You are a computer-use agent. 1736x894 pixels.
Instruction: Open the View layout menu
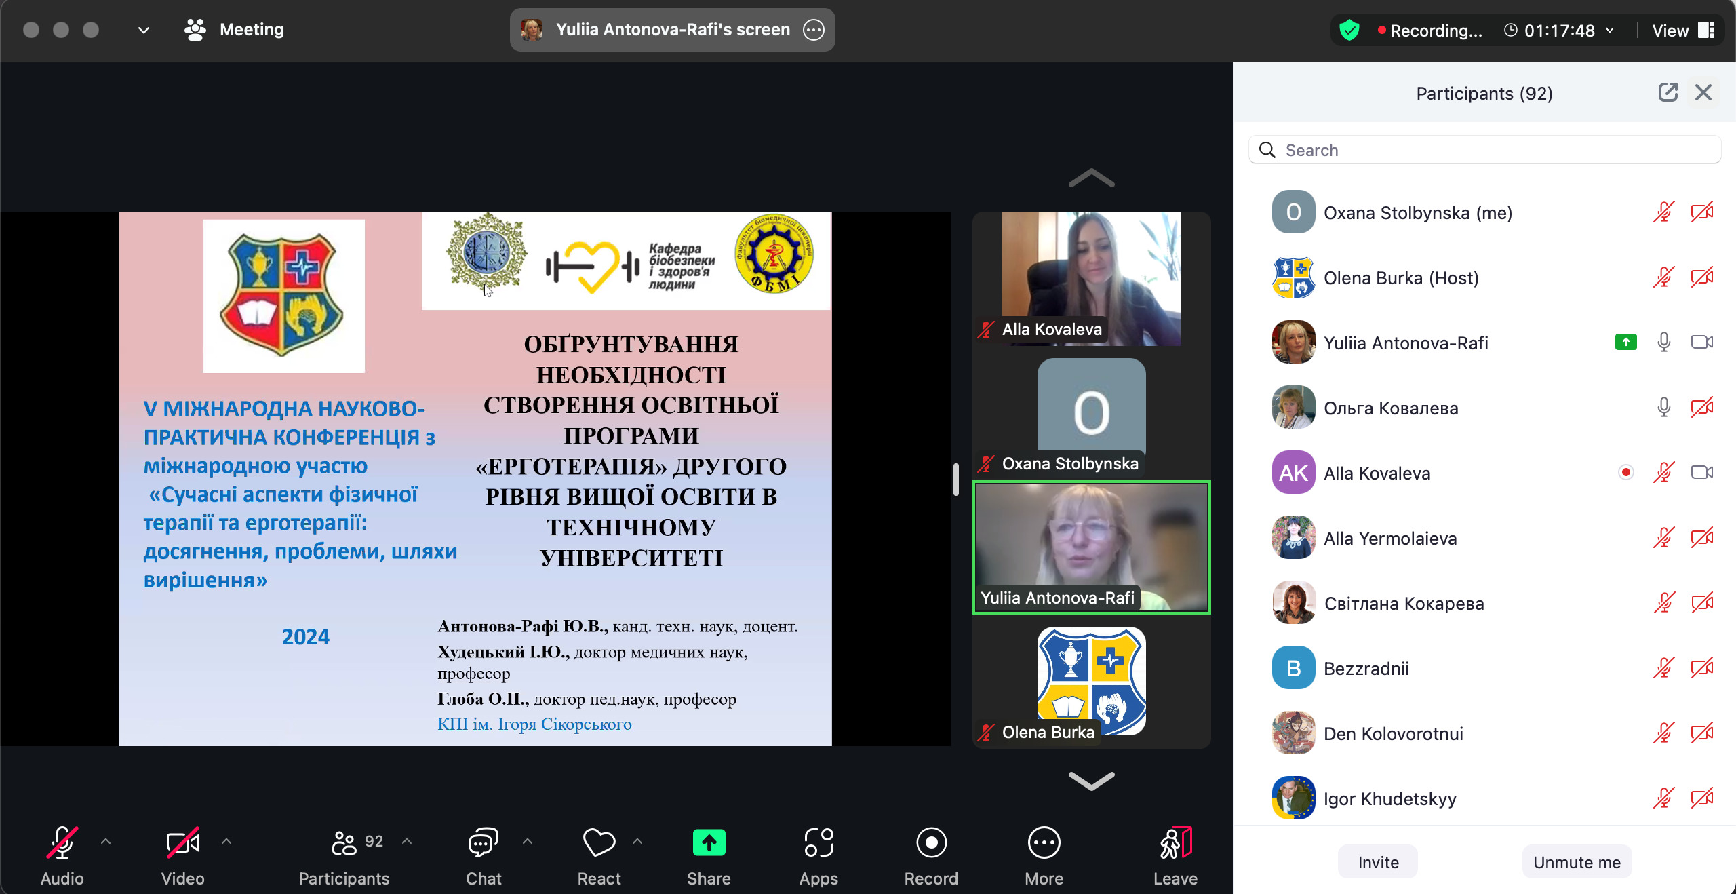click(1683, 31)
